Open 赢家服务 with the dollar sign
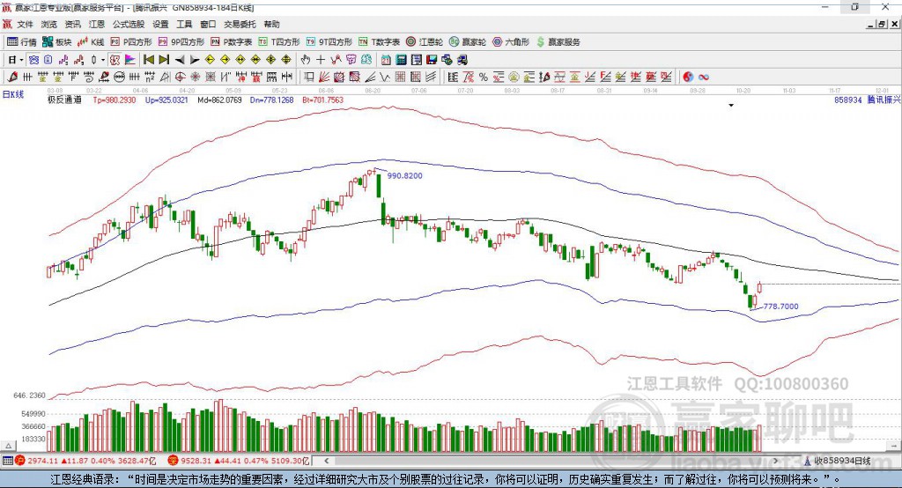902x488 pixels. click(558, 42)
